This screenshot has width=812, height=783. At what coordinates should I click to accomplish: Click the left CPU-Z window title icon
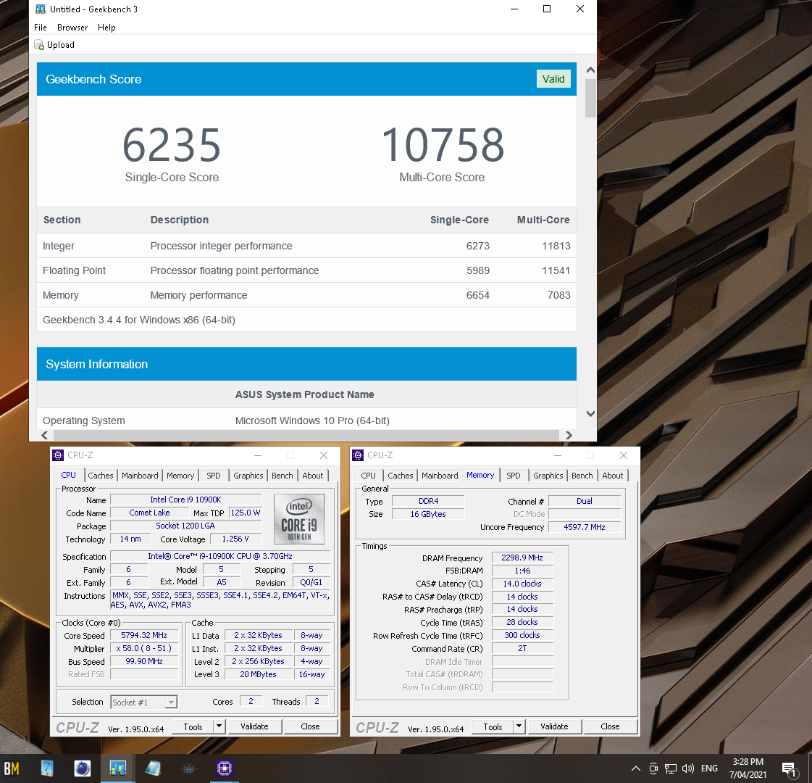pyautogui.click(x=58, y=455)
